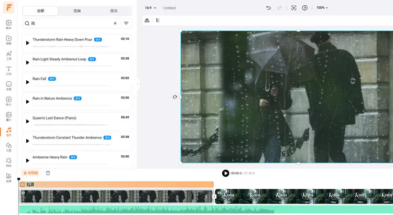Click the preview capture icon in the top toolbar
The height and width of the screenshot is (215, 393).
pyautogui.click(x=293, y=8)
